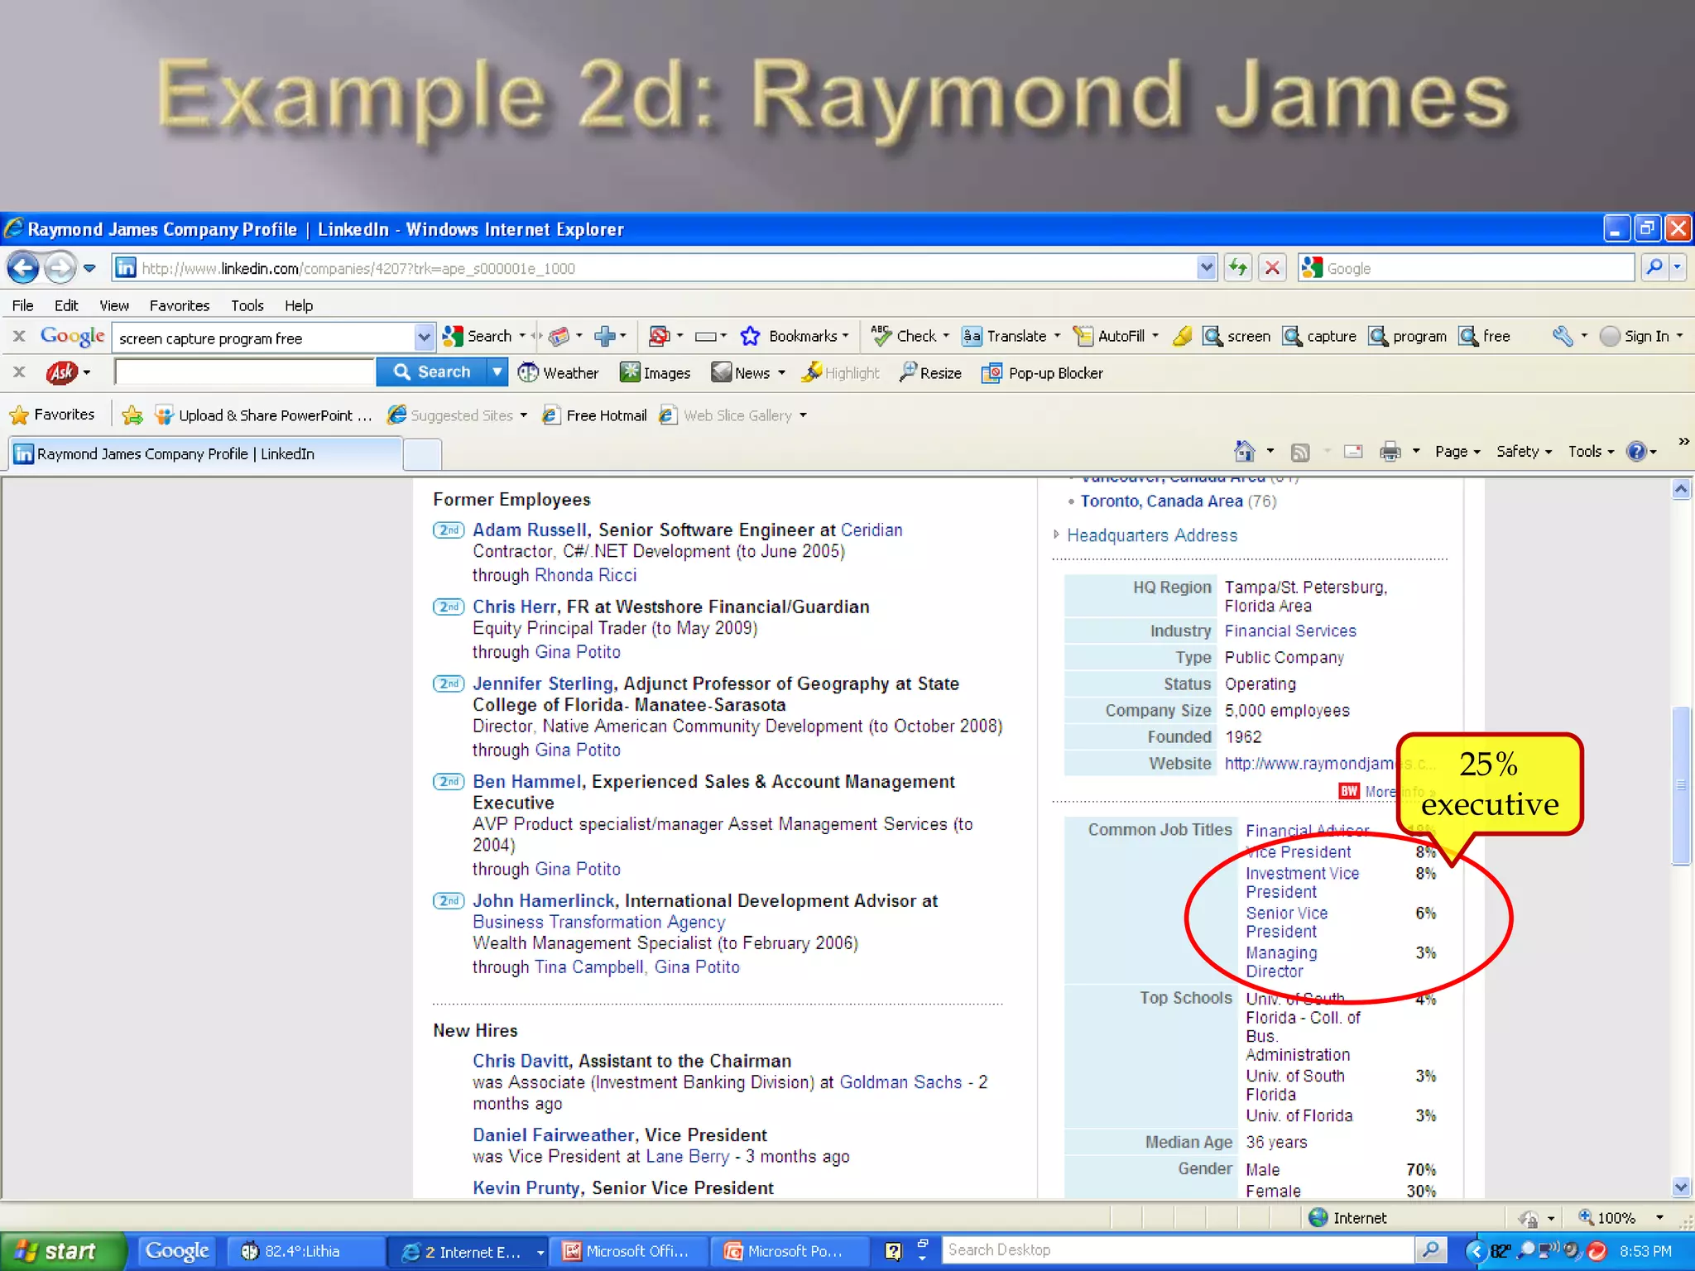Image resolution: width=1695 pixels, height=1271 pixels.
Task: Click the Read Mail envelope icon
Action: (x=1353, y=451)
